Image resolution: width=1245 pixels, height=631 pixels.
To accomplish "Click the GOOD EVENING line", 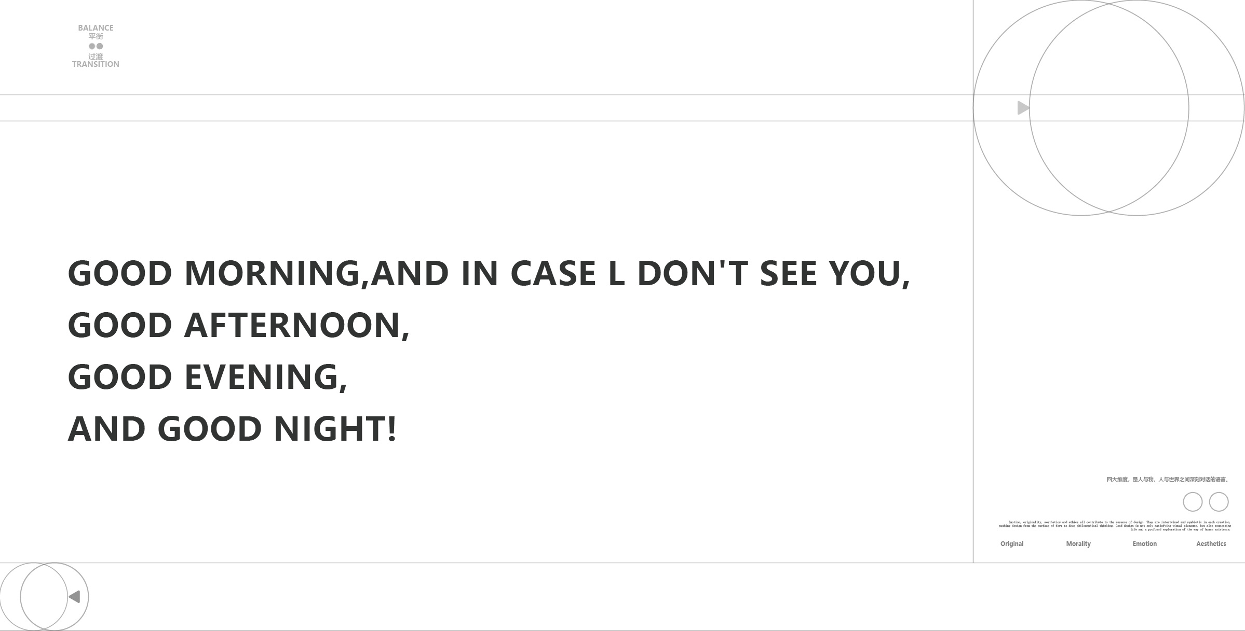I will [208, 377].
